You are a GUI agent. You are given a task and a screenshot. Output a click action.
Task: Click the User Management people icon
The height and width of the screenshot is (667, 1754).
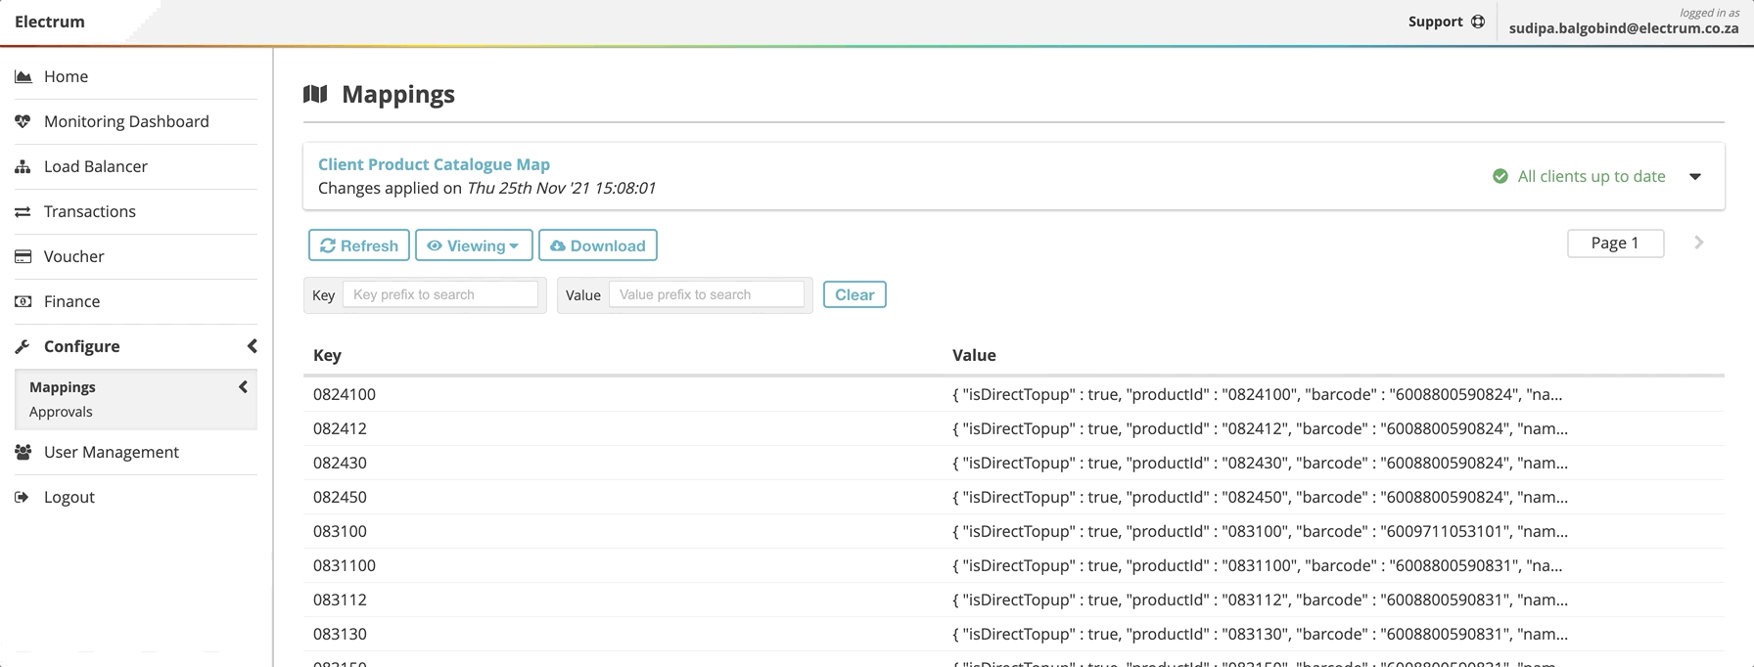[23, 452]
